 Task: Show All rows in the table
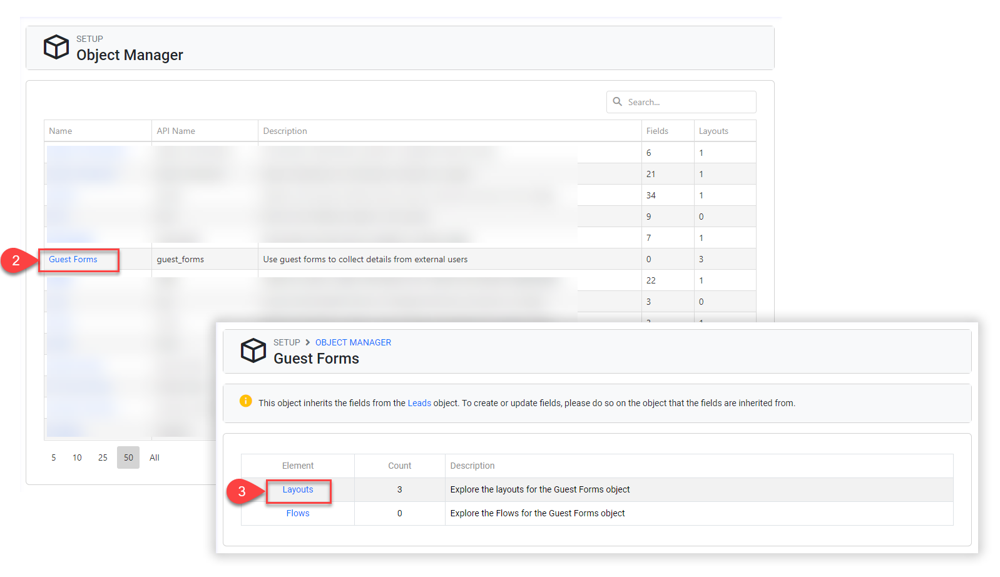pyautogui.click(x=155, y=457)
